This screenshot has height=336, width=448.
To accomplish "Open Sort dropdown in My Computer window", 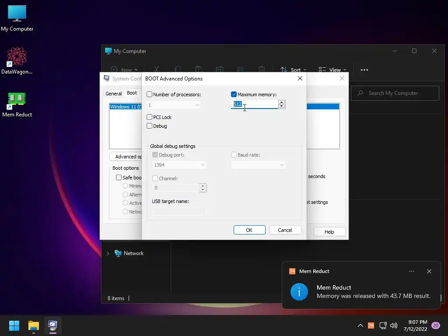I will pyautogui.click(x=293, y=70).
